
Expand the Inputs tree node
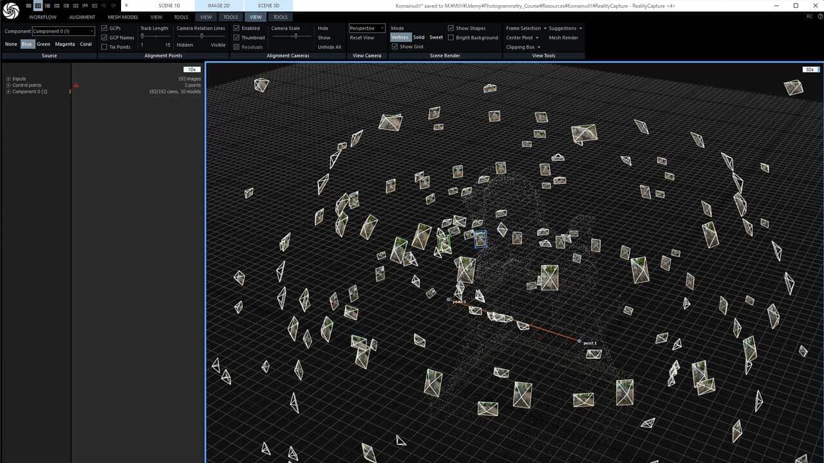8,78
